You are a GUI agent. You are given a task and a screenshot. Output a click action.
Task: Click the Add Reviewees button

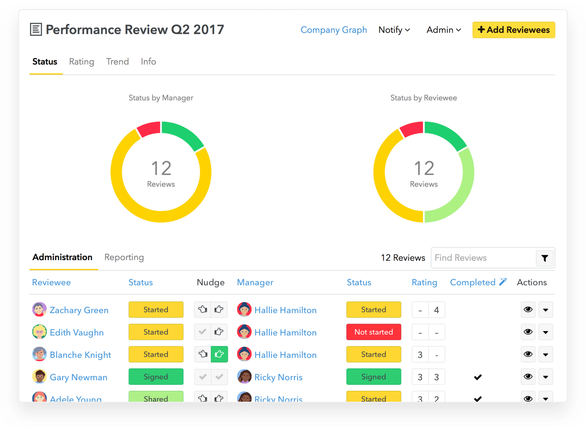(x=513, y=30)
